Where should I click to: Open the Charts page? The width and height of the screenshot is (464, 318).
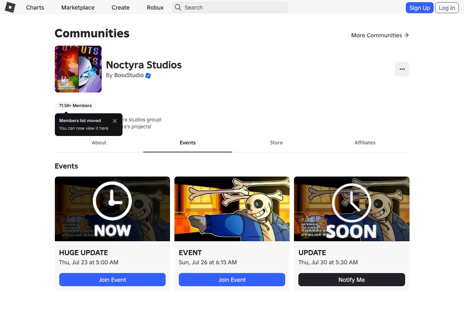[35, 7]
